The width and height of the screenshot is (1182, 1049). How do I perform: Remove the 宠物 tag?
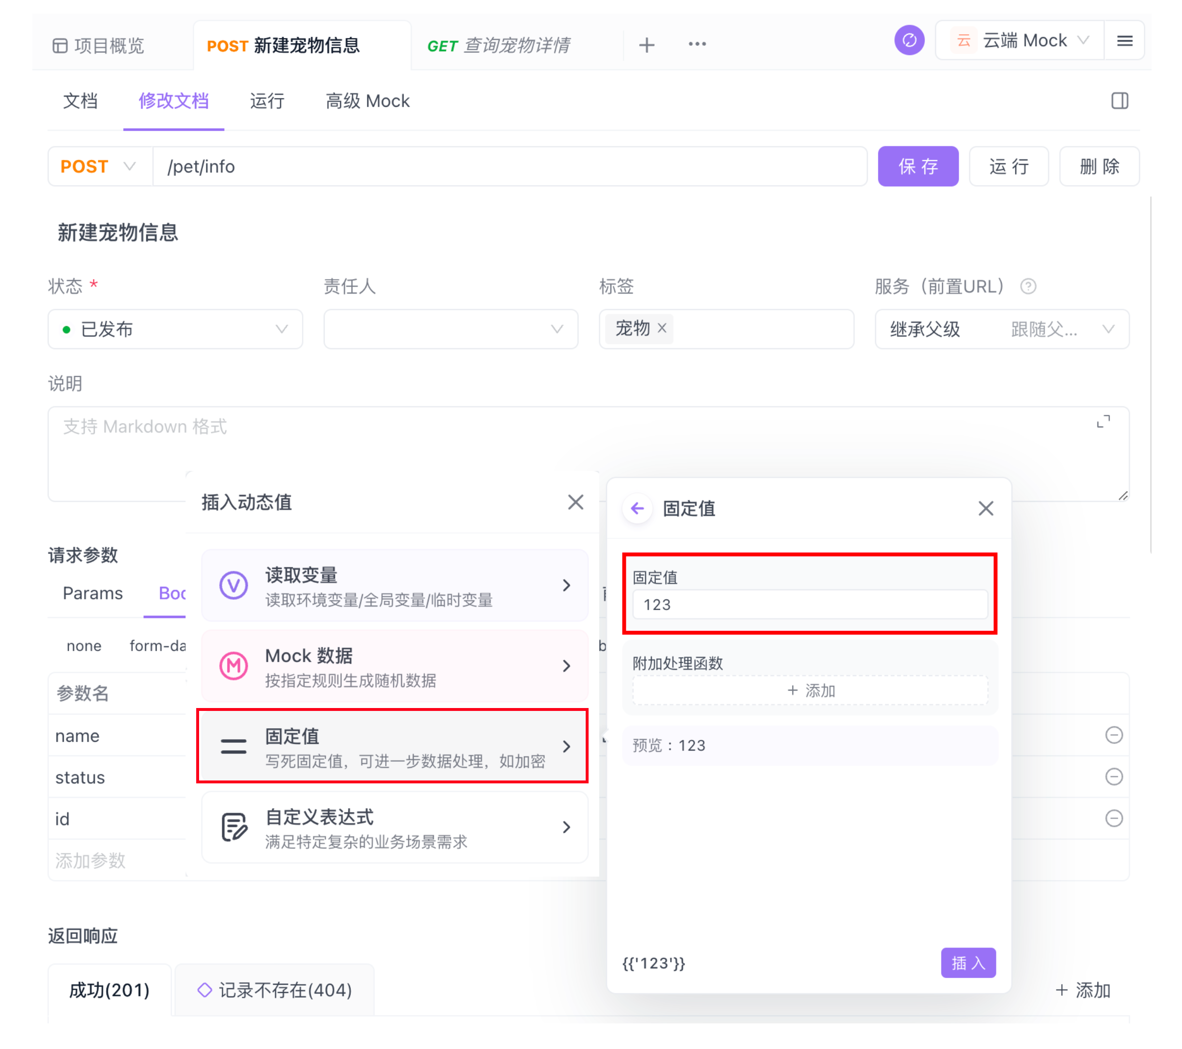[x=662, y=328]
